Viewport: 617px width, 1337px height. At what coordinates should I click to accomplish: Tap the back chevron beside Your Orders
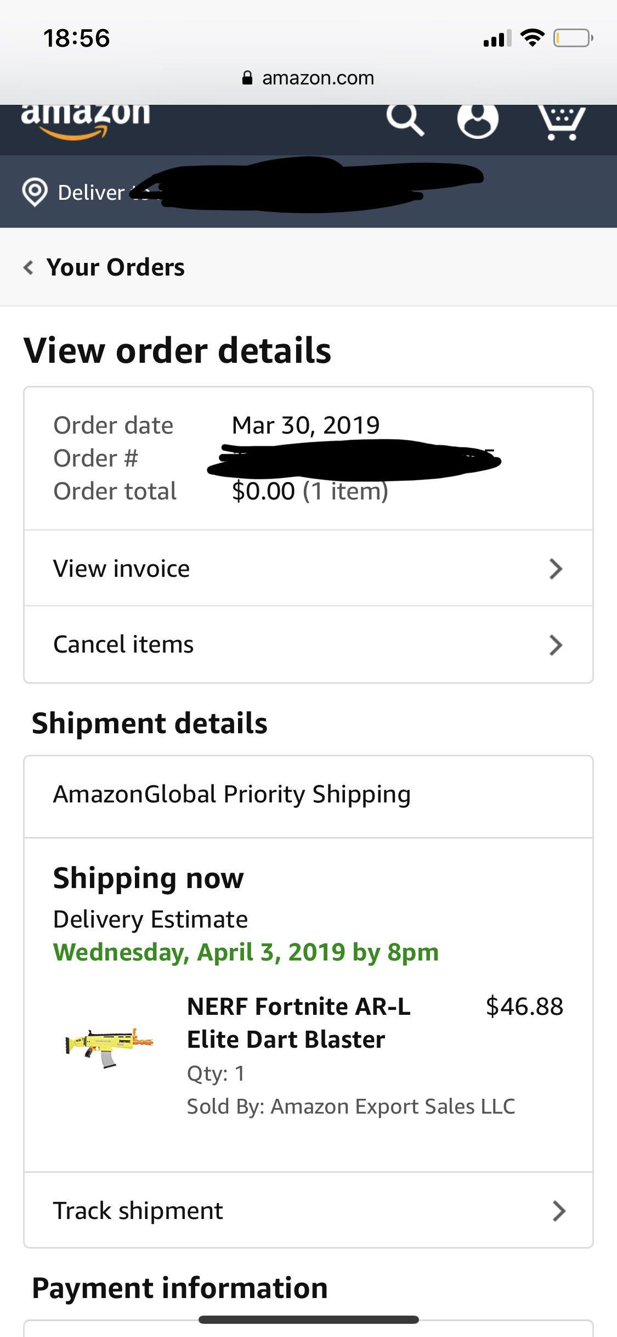pos(29,268)
